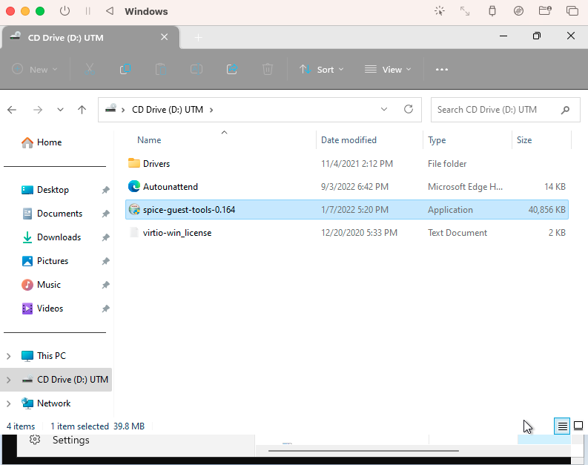Select the spice-guest-tools-0.164 application
This screenshot has height=465, width=588.
click(347, 210)
